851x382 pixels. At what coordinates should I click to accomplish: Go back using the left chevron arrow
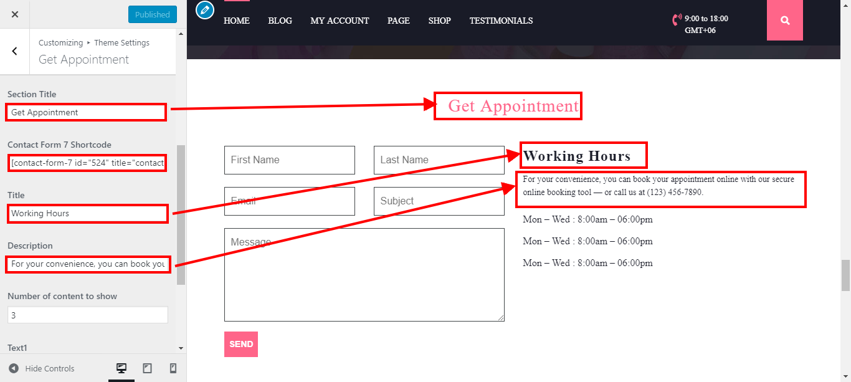[15, 51]
